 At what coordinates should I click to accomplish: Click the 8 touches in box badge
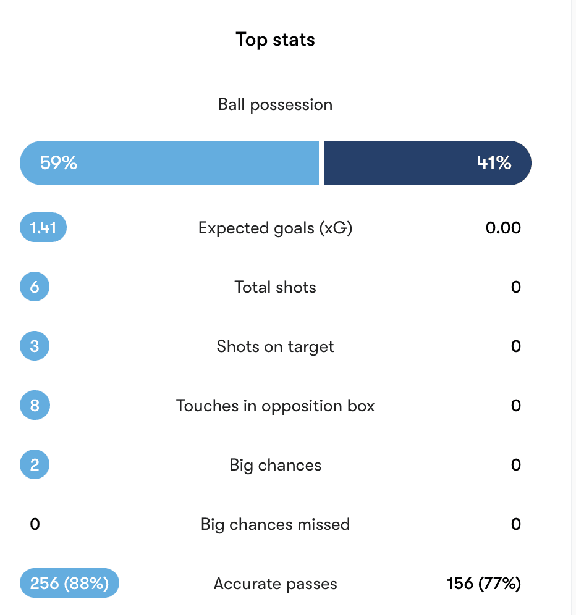pos(35,405)
